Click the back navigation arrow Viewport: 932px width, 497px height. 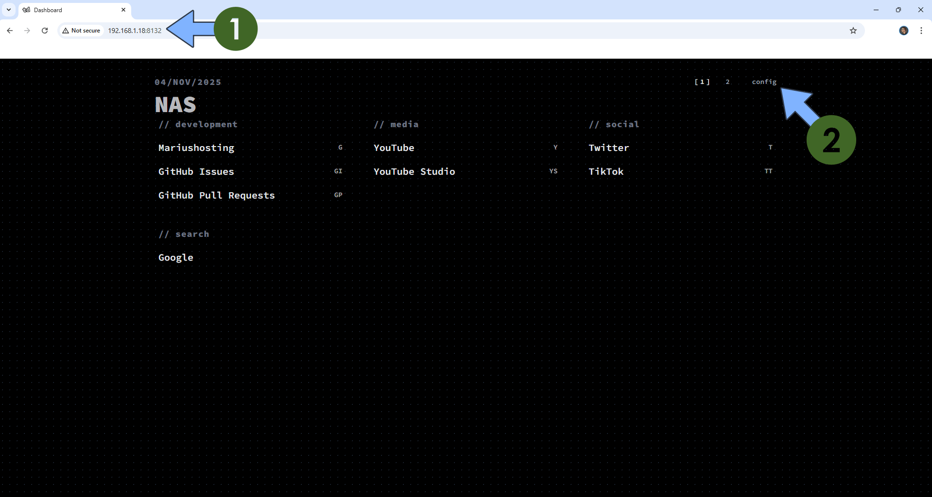pyautogui.click(x=9, y=30)
